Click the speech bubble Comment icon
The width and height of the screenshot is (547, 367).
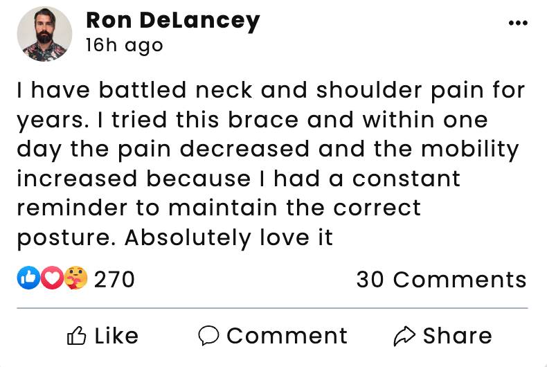208,337
